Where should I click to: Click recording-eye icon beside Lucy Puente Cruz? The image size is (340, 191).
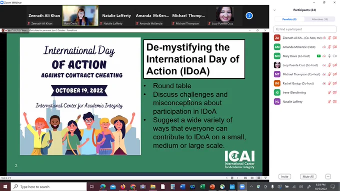pyautogui.click(x=324, y=65)
